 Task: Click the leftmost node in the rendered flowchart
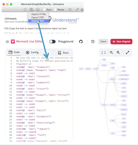tap(81, 69)
